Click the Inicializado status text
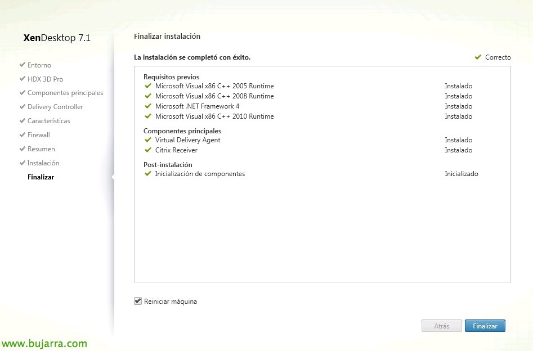 click(462, 174)
